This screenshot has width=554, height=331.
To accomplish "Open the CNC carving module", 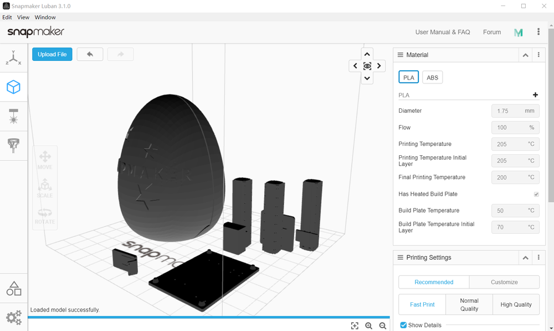I will 13,145.
